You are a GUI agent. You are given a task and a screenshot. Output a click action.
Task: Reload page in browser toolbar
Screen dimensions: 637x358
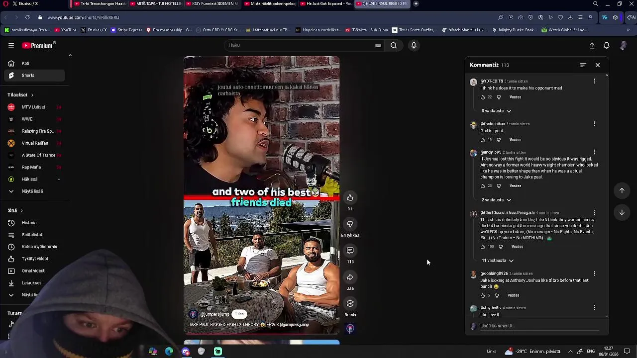coord(27,17)
